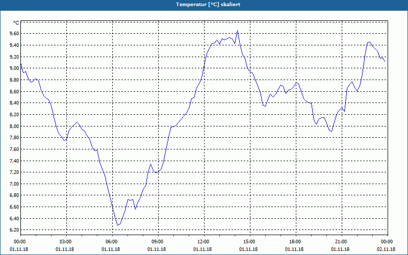The image size is (408, 255).
Task: Select the 7,20 y-axis value
Action: [x=14, y=172]
